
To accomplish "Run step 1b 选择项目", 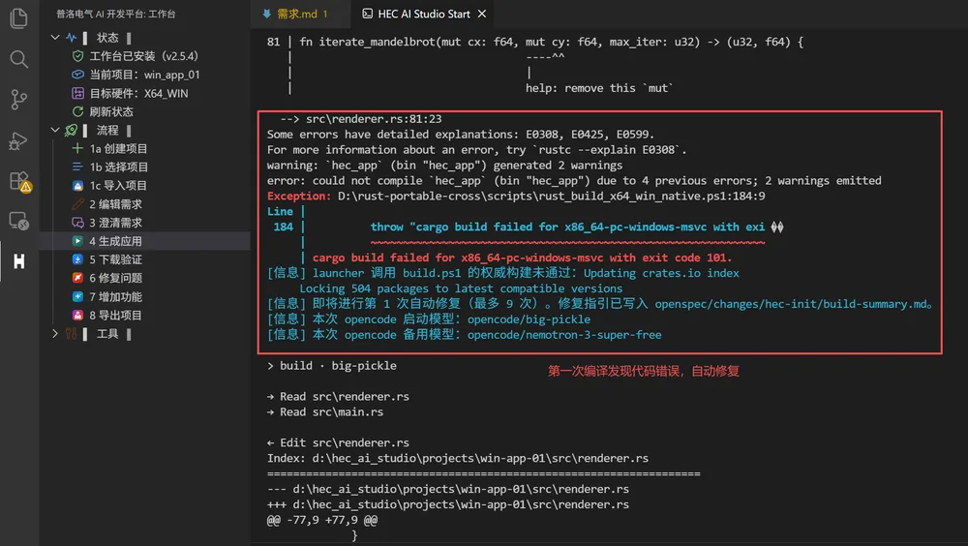I will coord(145,167).
